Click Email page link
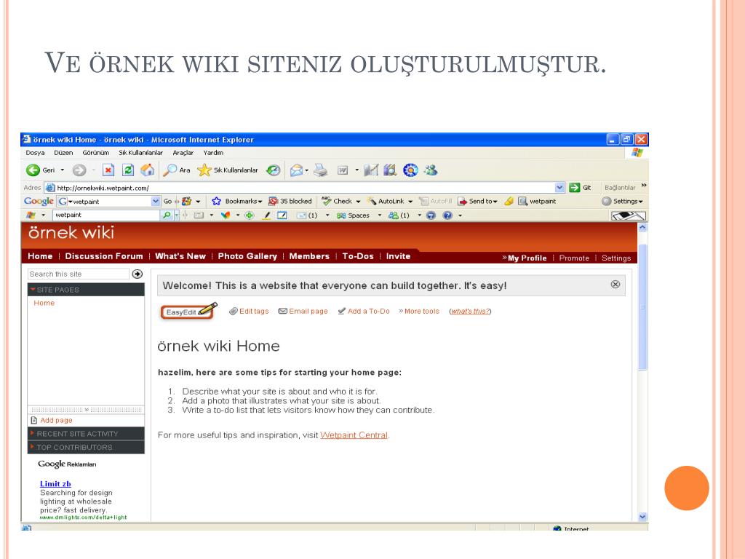The width and height of the screenshot is (745, 559). 303,312
